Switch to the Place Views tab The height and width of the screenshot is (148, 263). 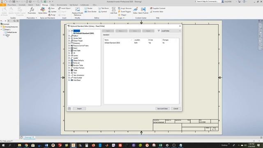tap(12, 5)
